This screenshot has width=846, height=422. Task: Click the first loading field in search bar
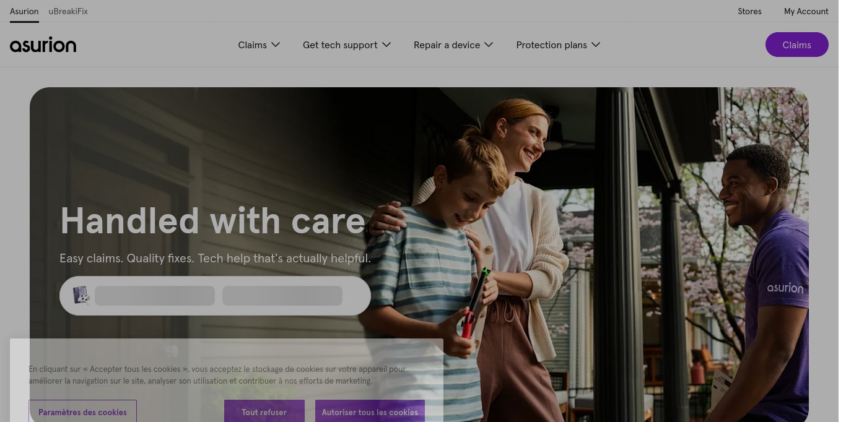pos(155,295)
